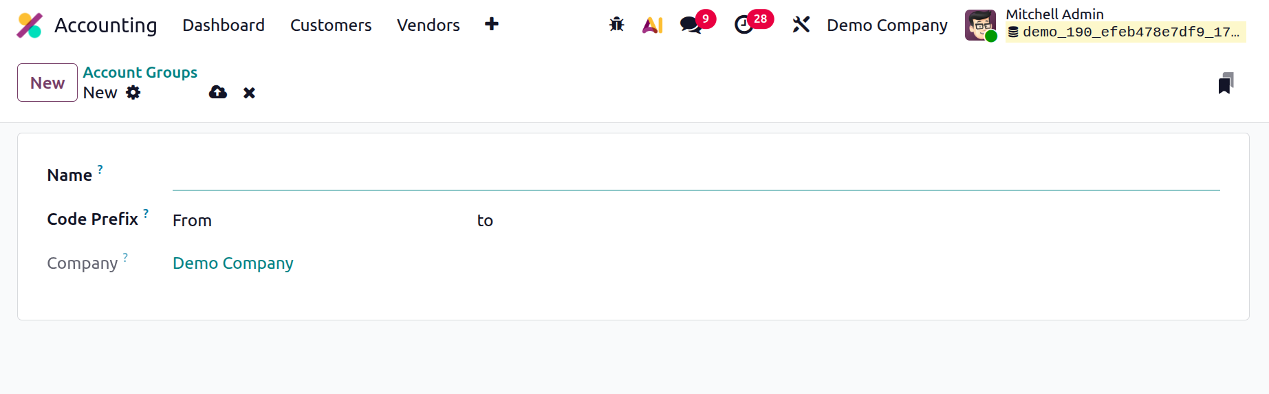Click the Name input field
Viewport: 1269px width, 394px height.
696,175
